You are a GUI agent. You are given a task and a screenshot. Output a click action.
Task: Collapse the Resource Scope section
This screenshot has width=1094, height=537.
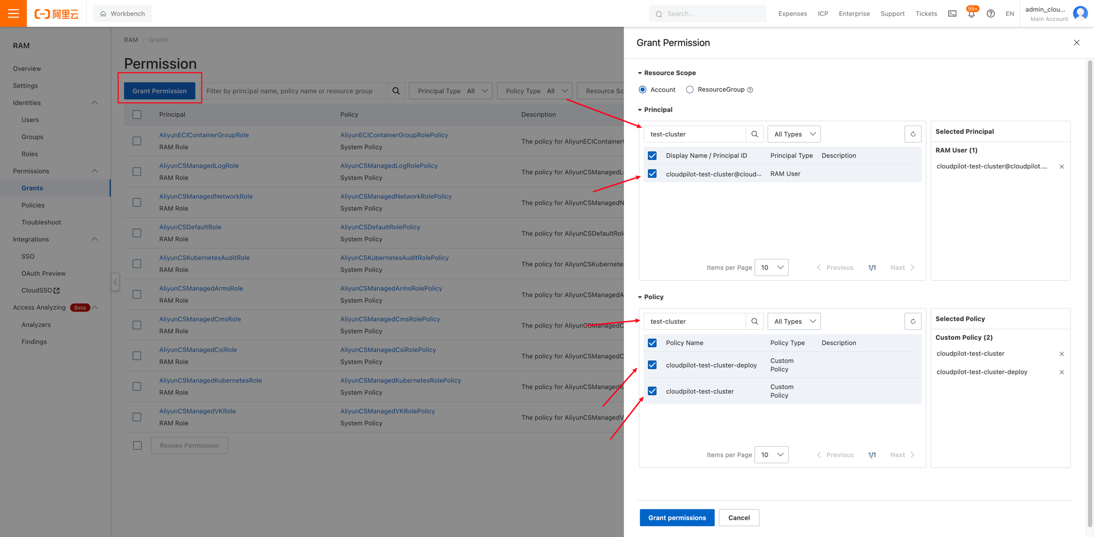click(x=639, y=73)
